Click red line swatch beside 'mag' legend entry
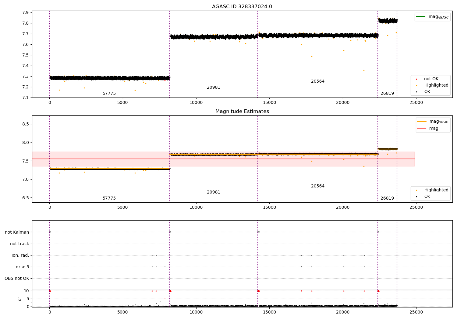This screenshot has height=319, width=457. click(422, 128)
